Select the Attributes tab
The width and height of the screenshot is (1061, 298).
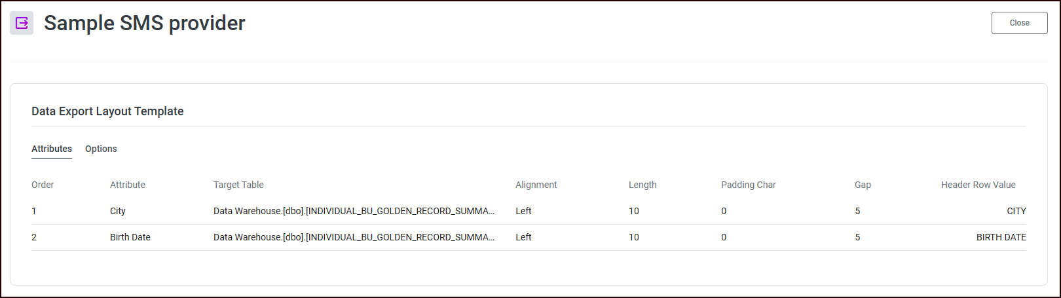(52, 149)
